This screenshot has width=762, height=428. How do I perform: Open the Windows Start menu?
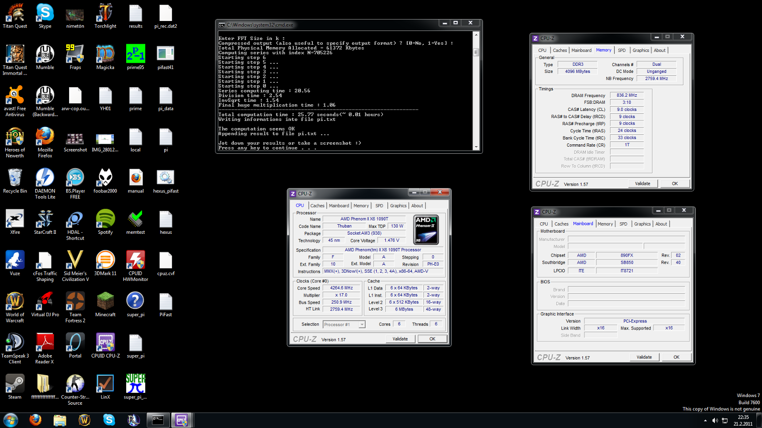click(10, 420)
